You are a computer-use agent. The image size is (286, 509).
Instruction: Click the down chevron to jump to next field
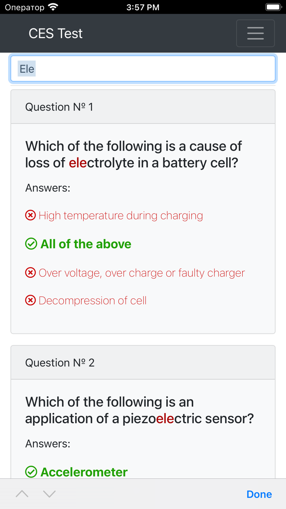pos(49,494)
